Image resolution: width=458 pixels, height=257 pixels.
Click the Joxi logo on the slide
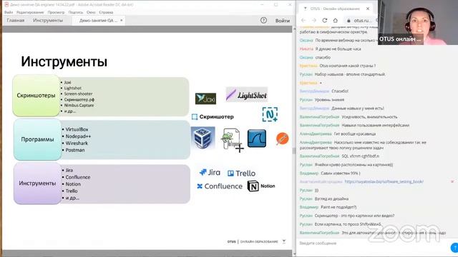pyautogui.click(x=205, y=99)
